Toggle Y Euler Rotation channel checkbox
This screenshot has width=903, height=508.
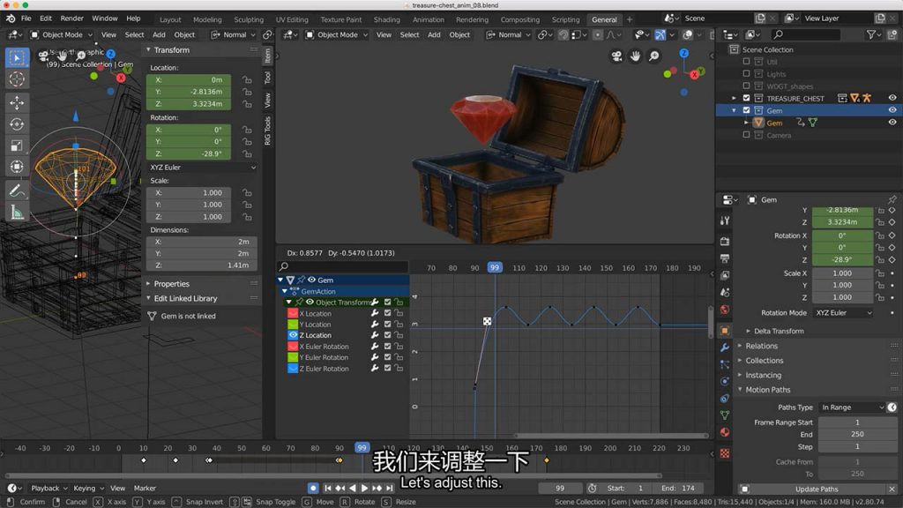pos(388,357)
